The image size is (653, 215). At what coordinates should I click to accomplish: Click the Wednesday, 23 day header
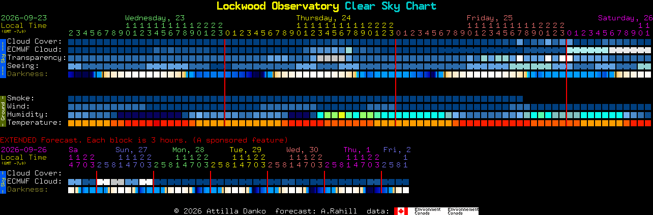click(155, 18)
